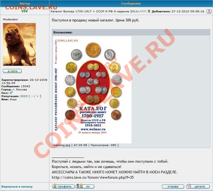Click signature line 'Бороться, искать, найти'
Viewport: 213px width, 191px height.
point(86,167)
